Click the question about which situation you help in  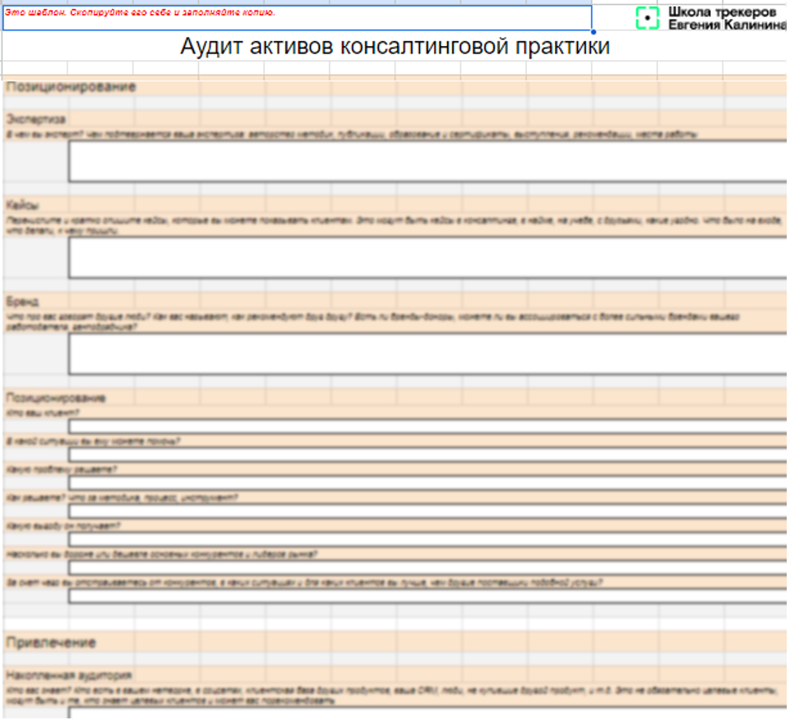(x=93, y=441)
